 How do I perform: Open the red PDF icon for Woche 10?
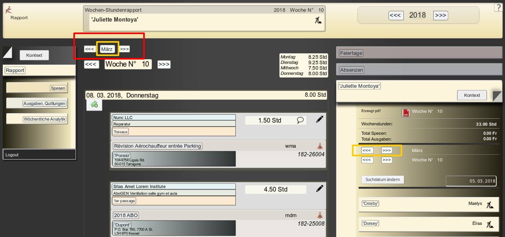(405, 112)
